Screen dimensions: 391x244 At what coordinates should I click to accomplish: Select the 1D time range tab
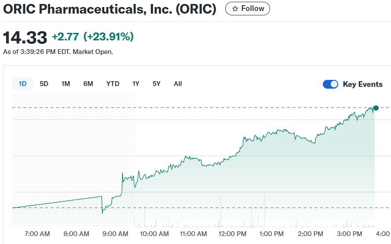click(22, 84)
